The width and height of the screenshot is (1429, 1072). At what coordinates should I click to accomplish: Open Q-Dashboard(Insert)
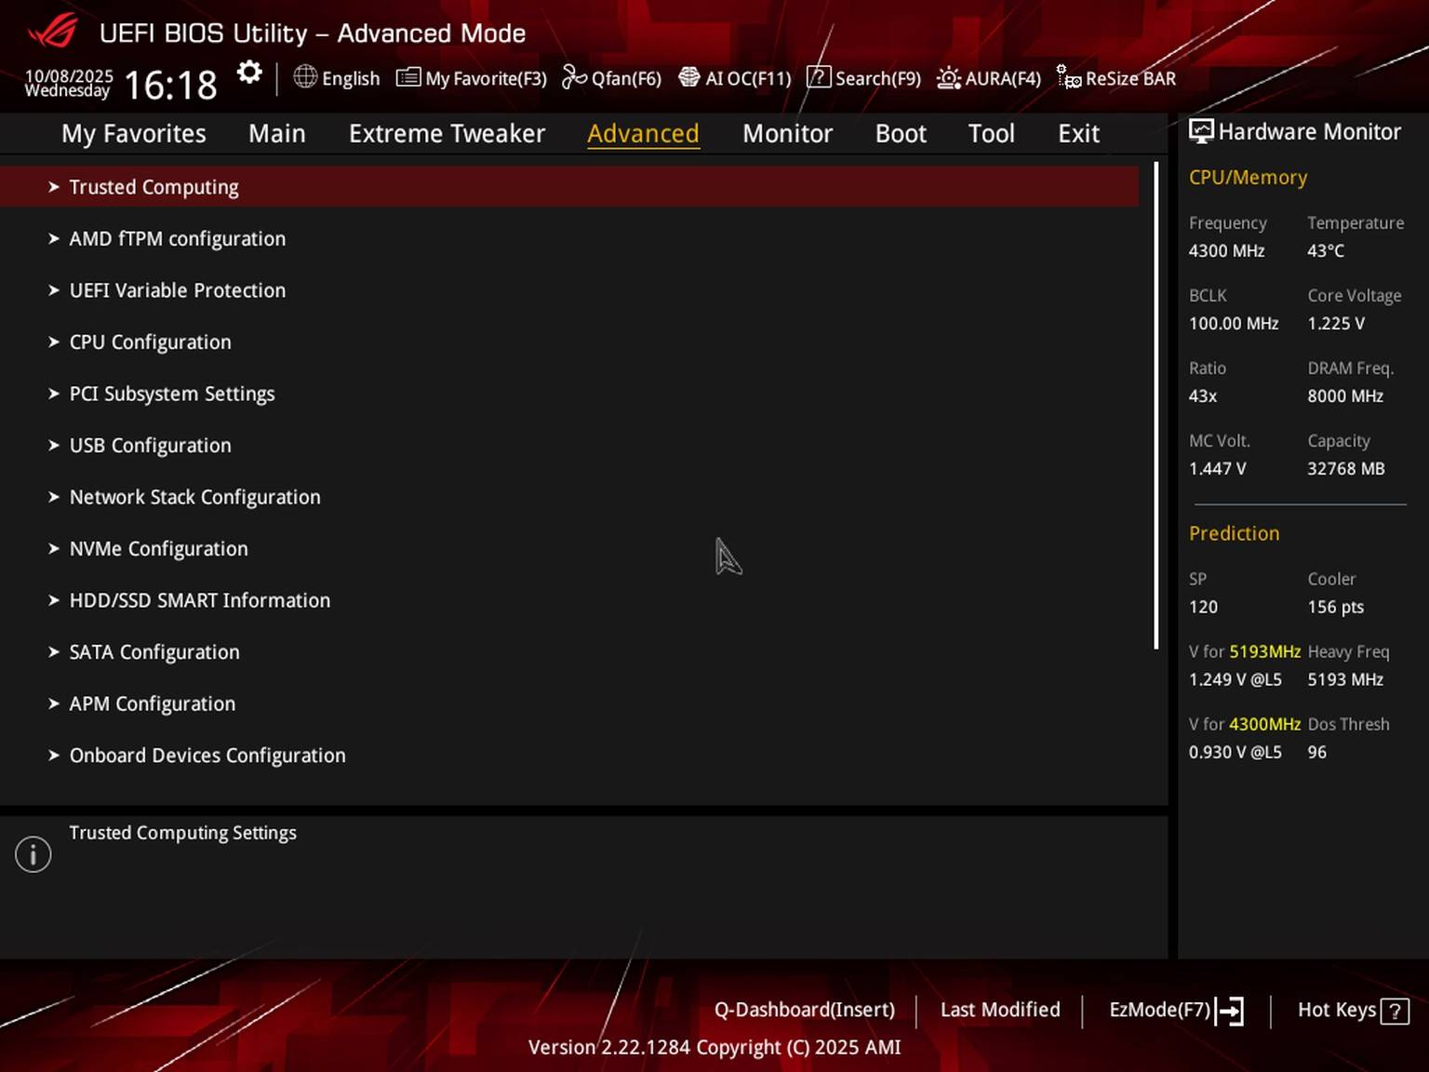(804, 1010)
